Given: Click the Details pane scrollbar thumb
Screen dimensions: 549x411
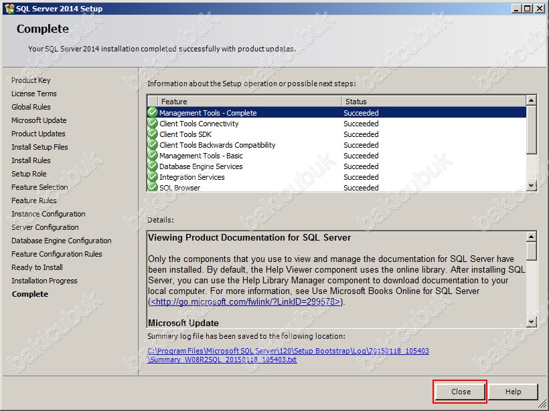Looking at the screenshot, I should pos(531,251).
